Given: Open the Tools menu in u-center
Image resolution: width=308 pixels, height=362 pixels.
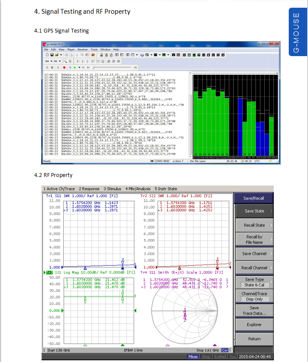Looking at the screenshot, I should [94, 49].
